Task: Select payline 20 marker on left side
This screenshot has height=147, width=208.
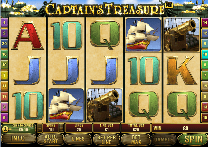Action: [4, 44]
